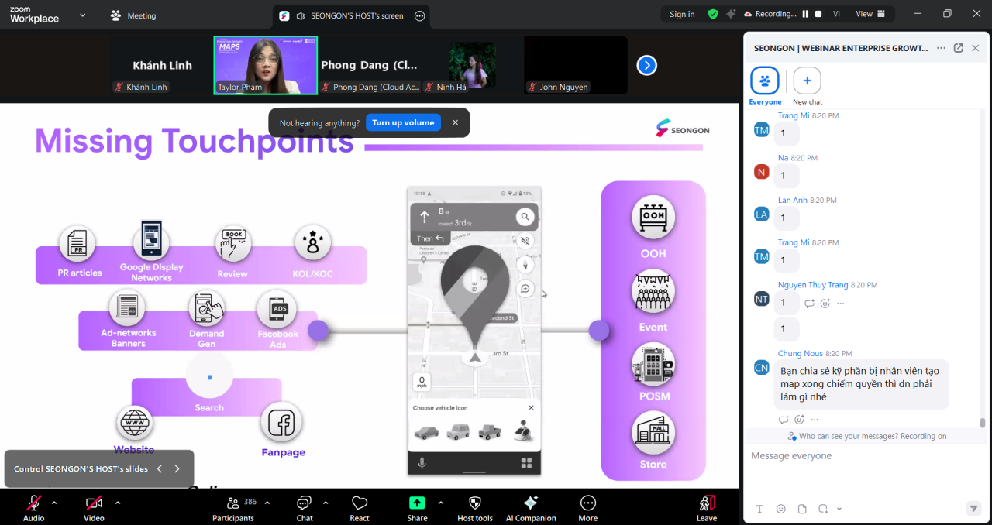Viewport: 992px width, 525px height.
Task: Expand the Participants options caret
Action: 267,503
